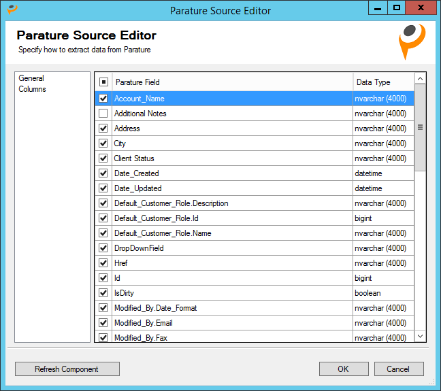Screen dimensions: 441x391
Task: Uncheck Default_Customer_Role.Description checkbox
Action: [103, 203]
